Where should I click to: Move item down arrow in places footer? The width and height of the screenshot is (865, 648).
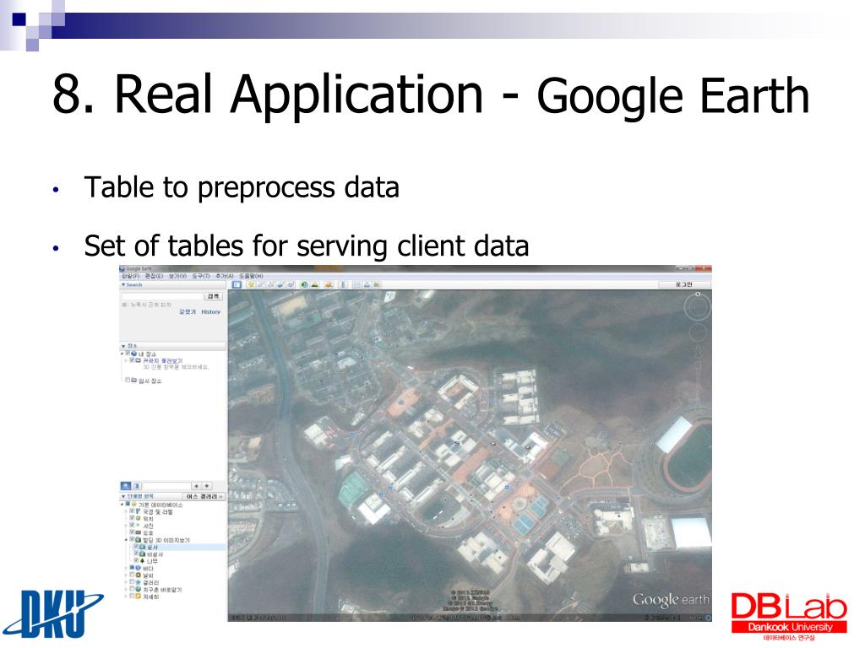tap(207, 486)
